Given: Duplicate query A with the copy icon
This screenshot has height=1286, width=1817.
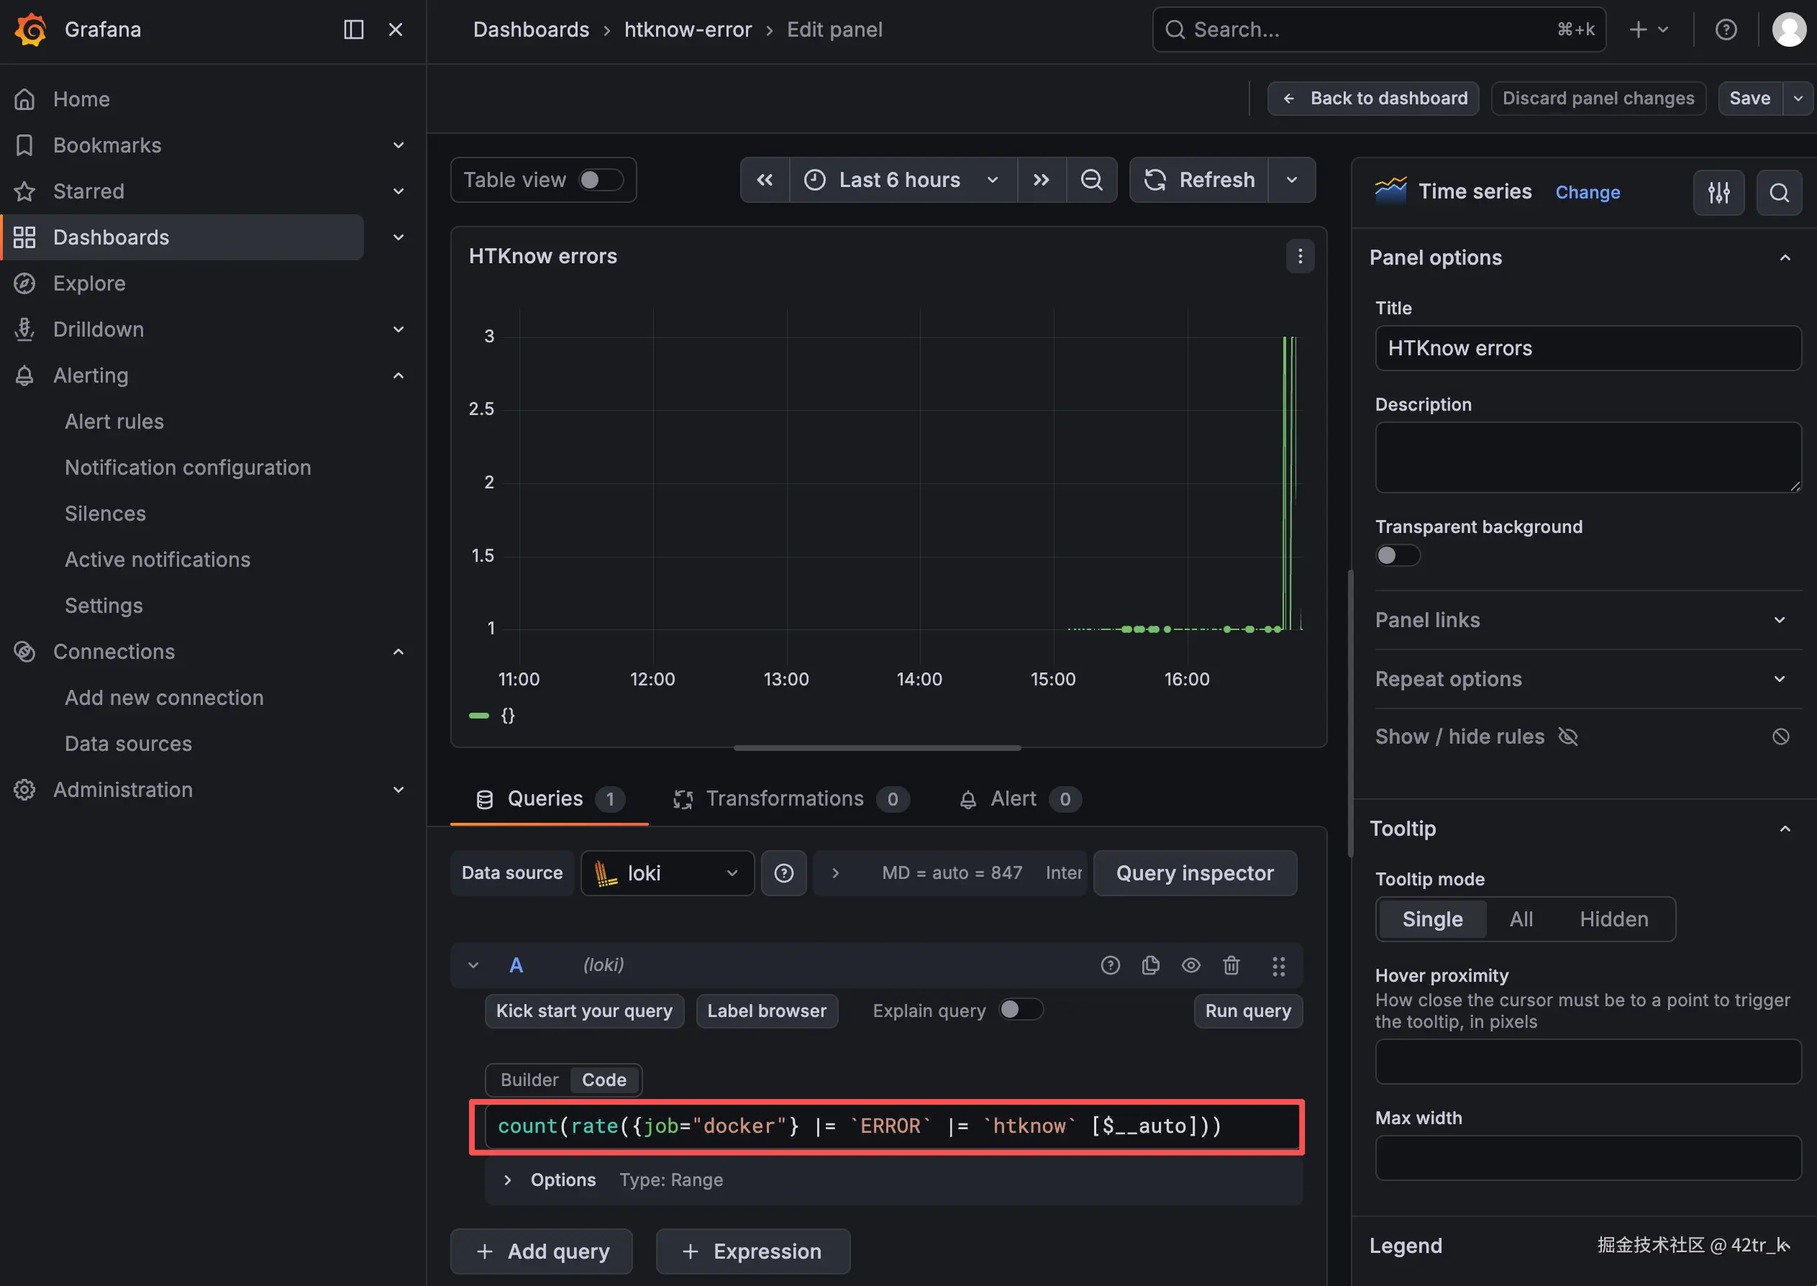Looking at the screenshot, I should [x=1150, y=964].
